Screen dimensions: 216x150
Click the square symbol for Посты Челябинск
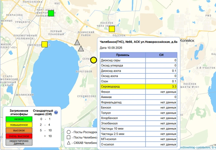(68, 137)
